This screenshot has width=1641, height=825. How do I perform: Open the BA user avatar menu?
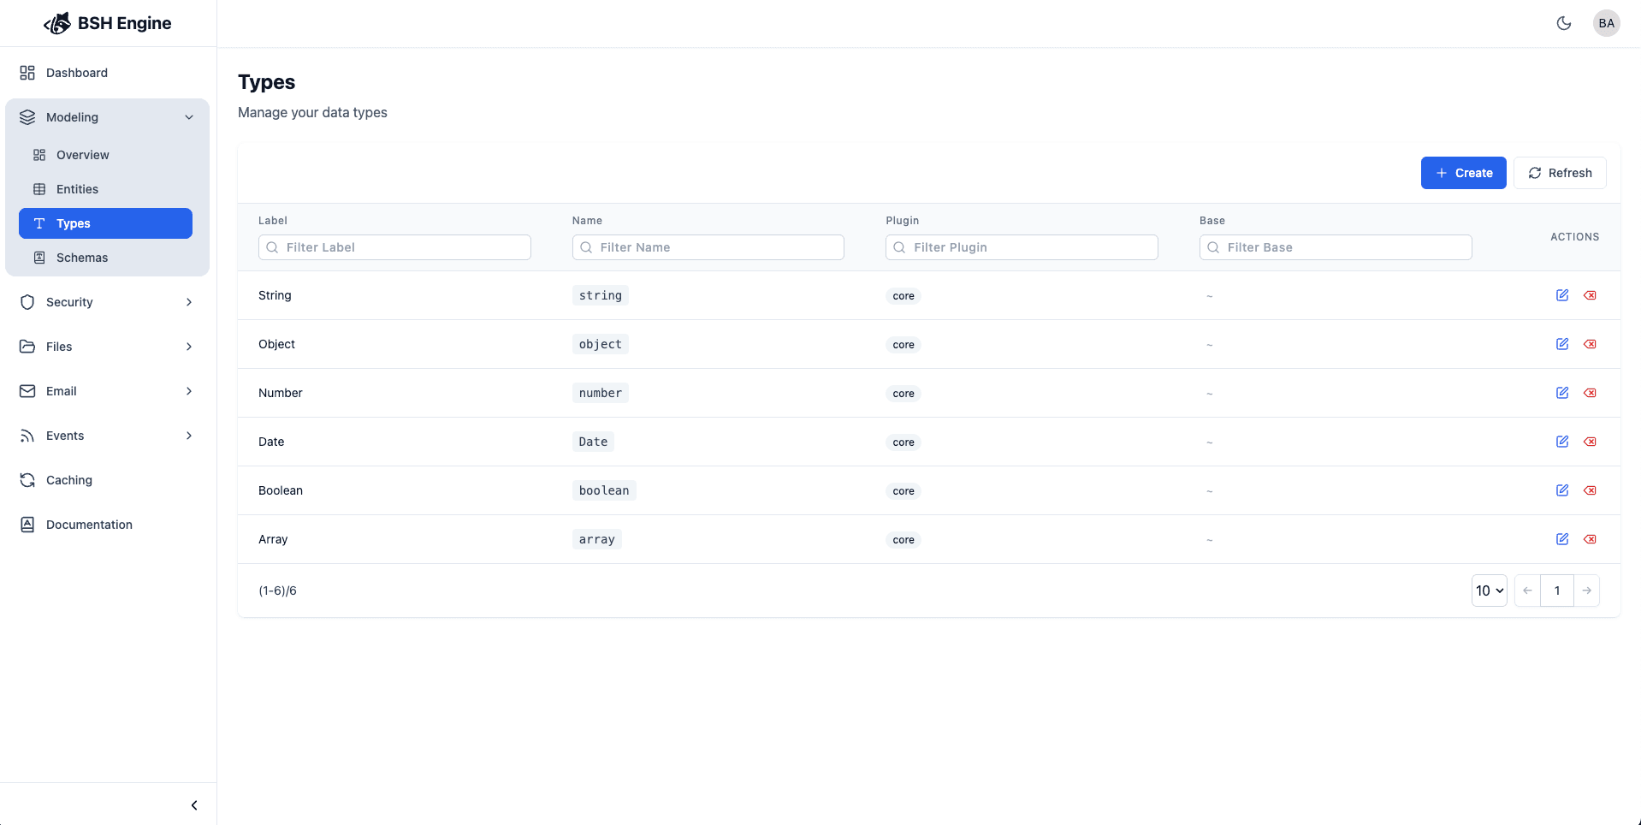click(x=1606, y=23)
